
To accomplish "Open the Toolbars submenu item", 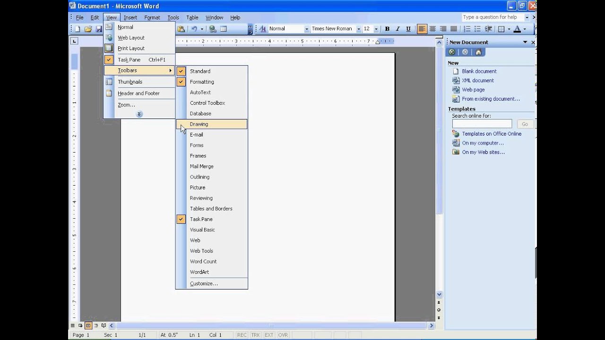I will coord(139,70).
